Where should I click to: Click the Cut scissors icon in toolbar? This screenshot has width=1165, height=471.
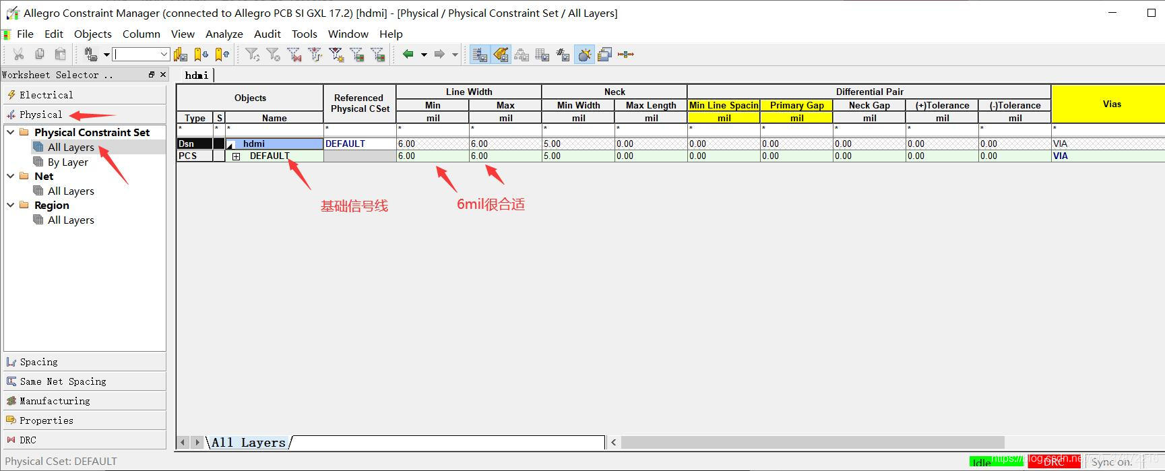[18, 55]
